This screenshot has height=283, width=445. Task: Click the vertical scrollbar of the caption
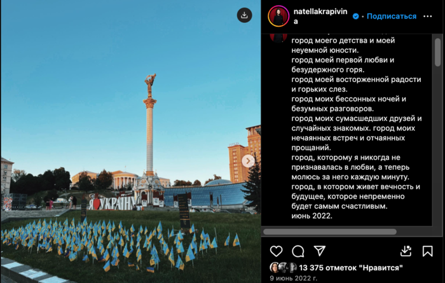(437, 53)
